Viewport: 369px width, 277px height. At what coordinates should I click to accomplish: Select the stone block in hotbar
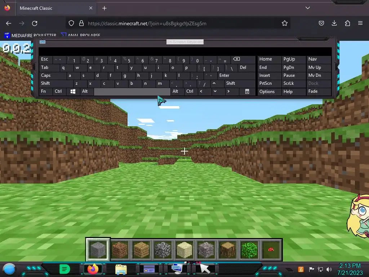98,250
